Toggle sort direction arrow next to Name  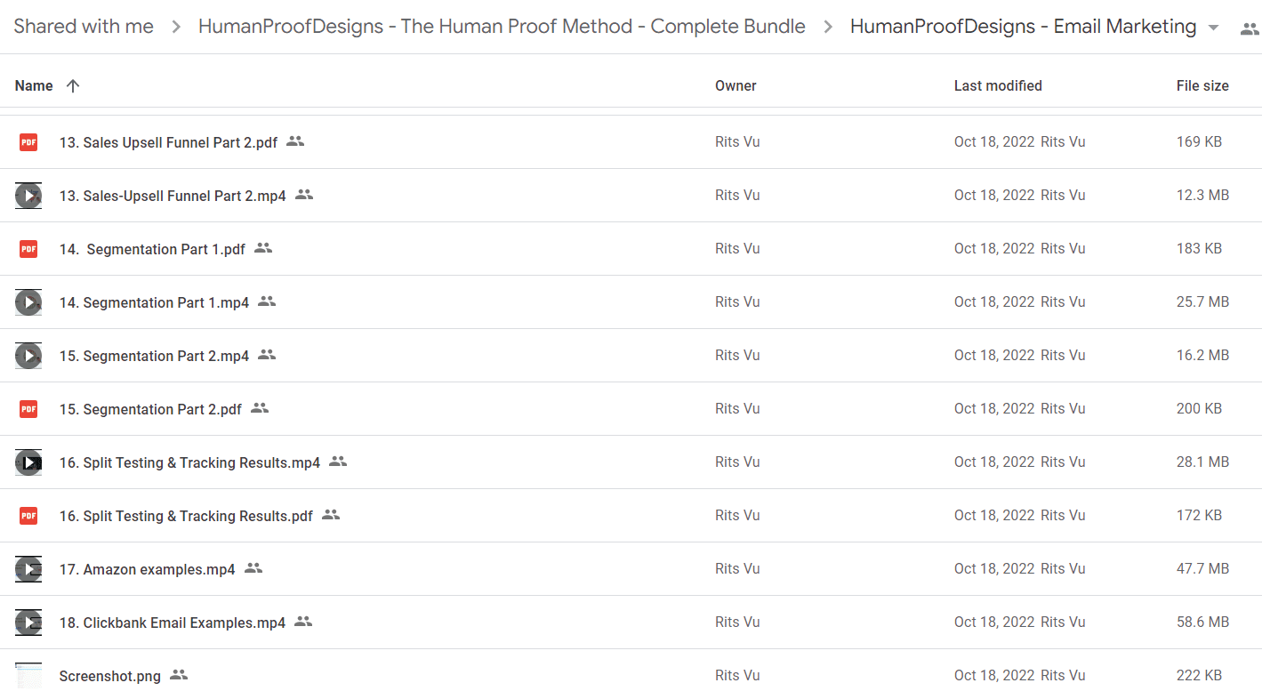pos(73,86)
